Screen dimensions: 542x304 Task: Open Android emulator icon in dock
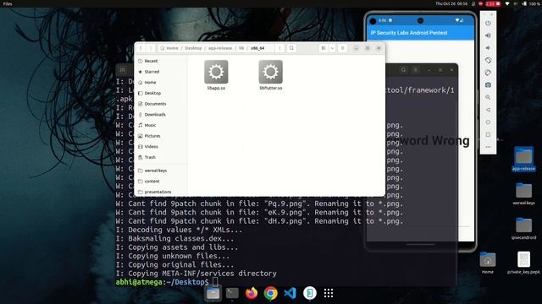[309, 293]
